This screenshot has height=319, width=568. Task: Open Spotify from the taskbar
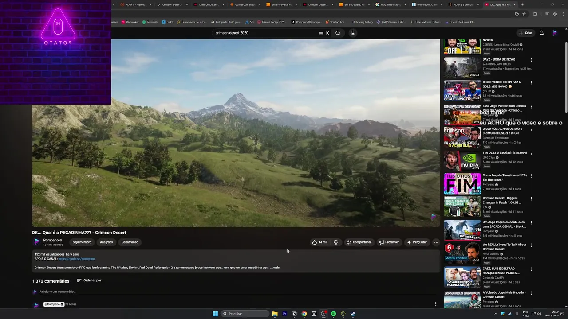(333, 314)
